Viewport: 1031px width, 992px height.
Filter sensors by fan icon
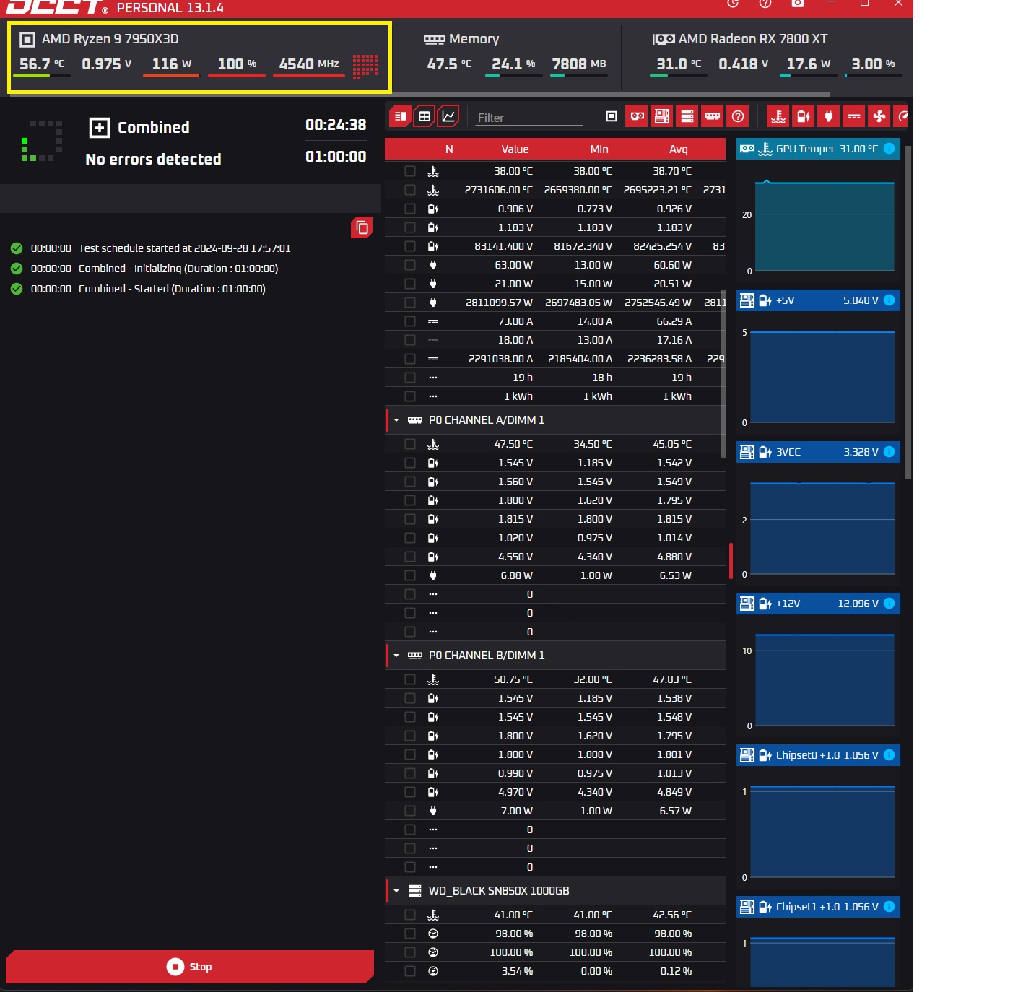(879, 116)
